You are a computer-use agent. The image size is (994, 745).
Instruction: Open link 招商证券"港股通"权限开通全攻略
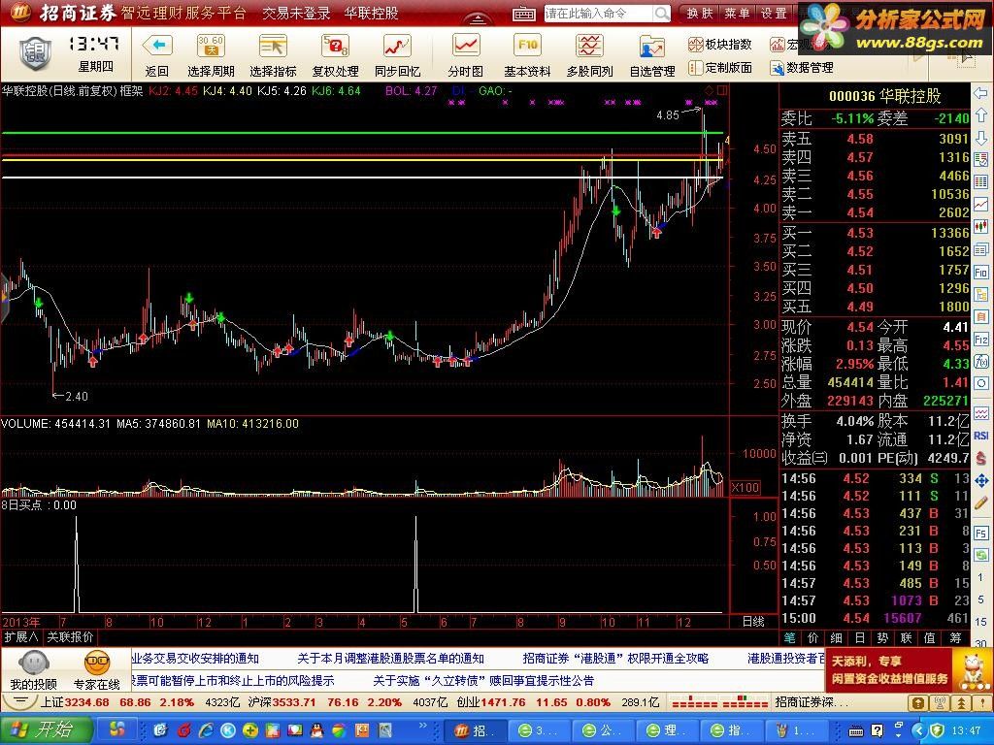tap(615, 659)
